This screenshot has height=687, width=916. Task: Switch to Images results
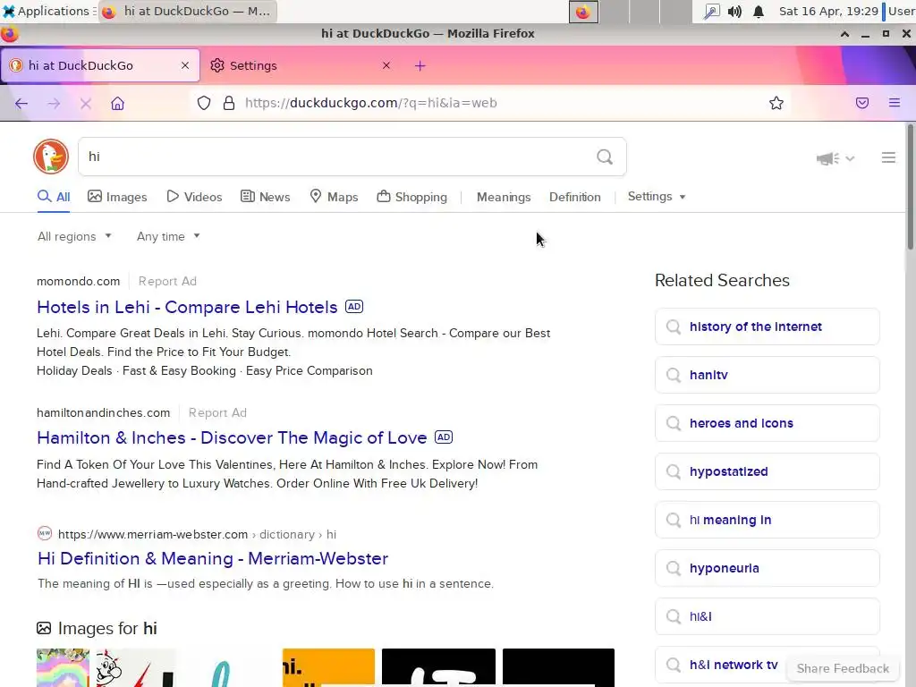pyautogui.click(x=117, y=197)
